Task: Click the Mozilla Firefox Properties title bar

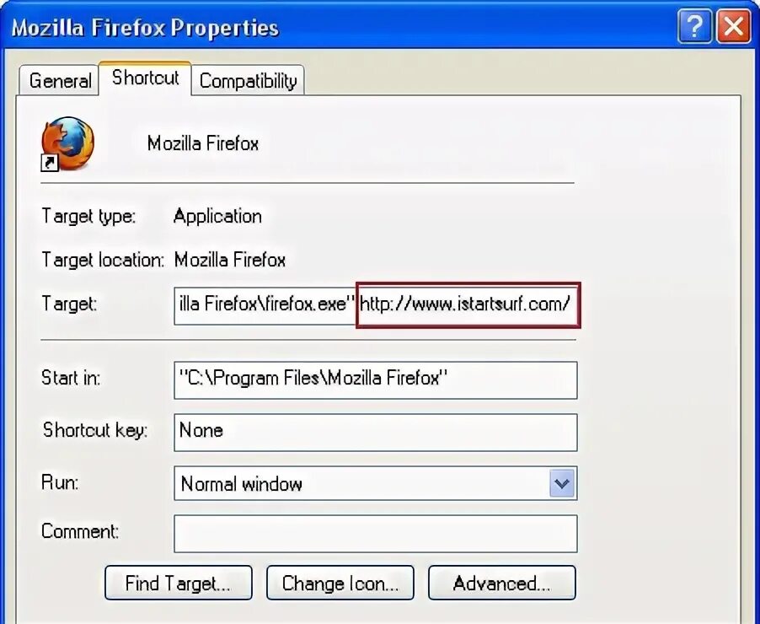Action: pyautogui.click(x=340, y=27)
